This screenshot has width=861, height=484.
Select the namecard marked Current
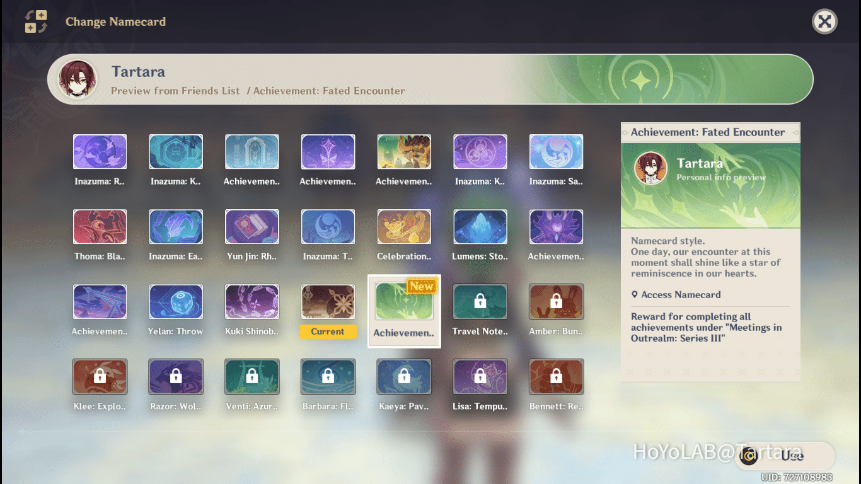point(328,302)
